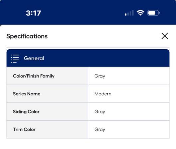Collapse the General section header
Viewport: 176px width, 149px height.
(x=88, y=58)
